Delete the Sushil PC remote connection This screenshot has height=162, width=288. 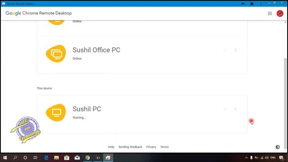click(235, 109)
